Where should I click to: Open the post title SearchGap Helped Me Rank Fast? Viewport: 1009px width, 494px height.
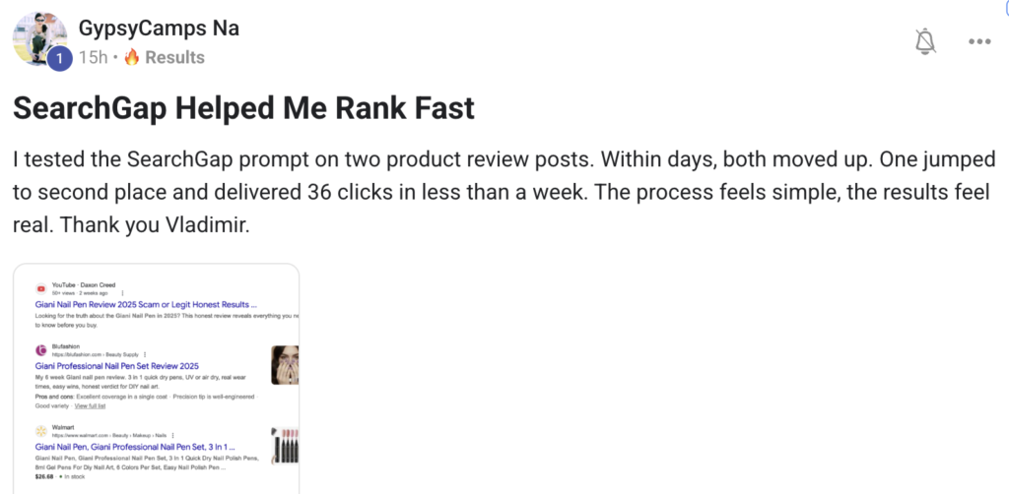pyautogui.click(x=242, y=108)
